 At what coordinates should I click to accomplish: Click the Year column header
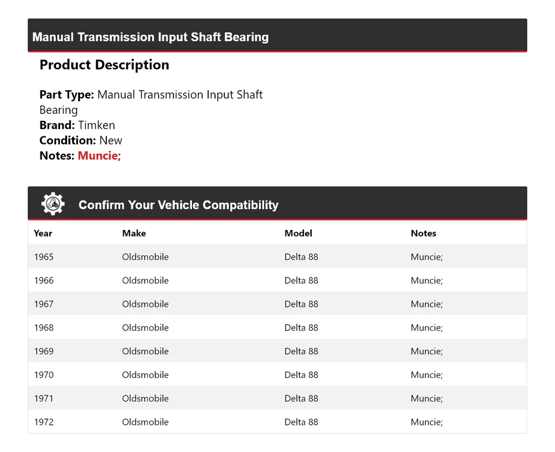43,234
